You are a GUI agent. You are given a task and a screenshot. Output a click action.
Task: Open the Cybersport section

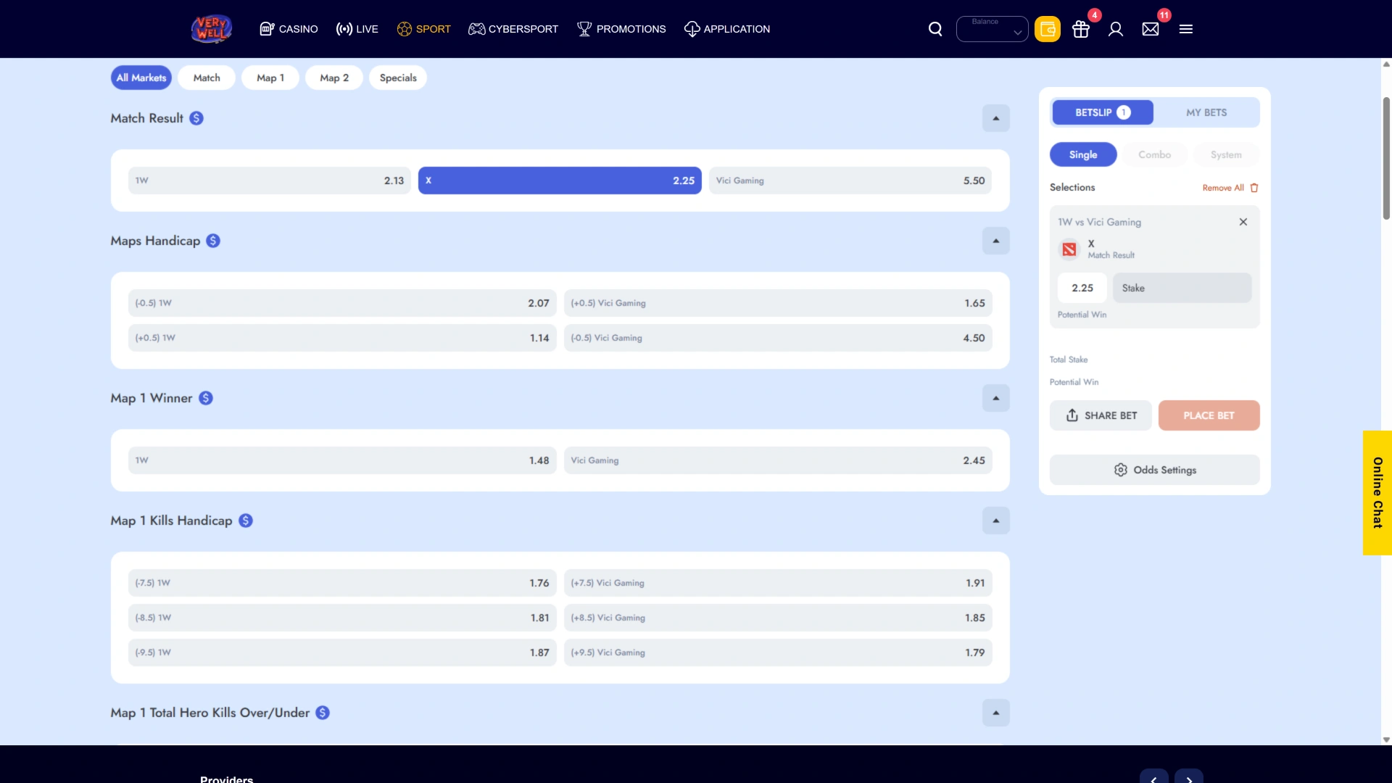tap(513, 29)
